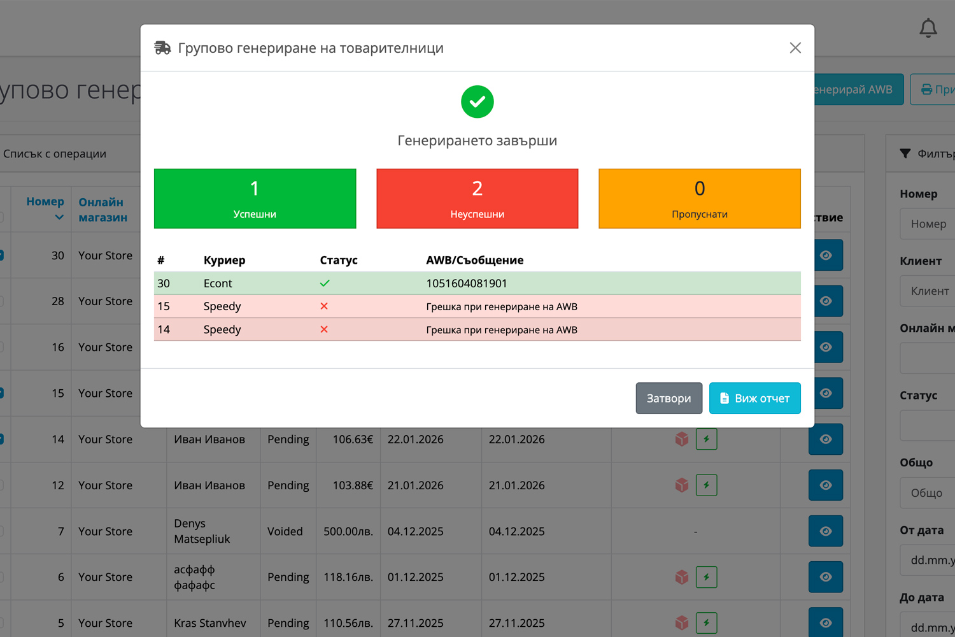955x637 pixels.
Task: Click the red box icon in order 6 row
Action: click(682, 577)
